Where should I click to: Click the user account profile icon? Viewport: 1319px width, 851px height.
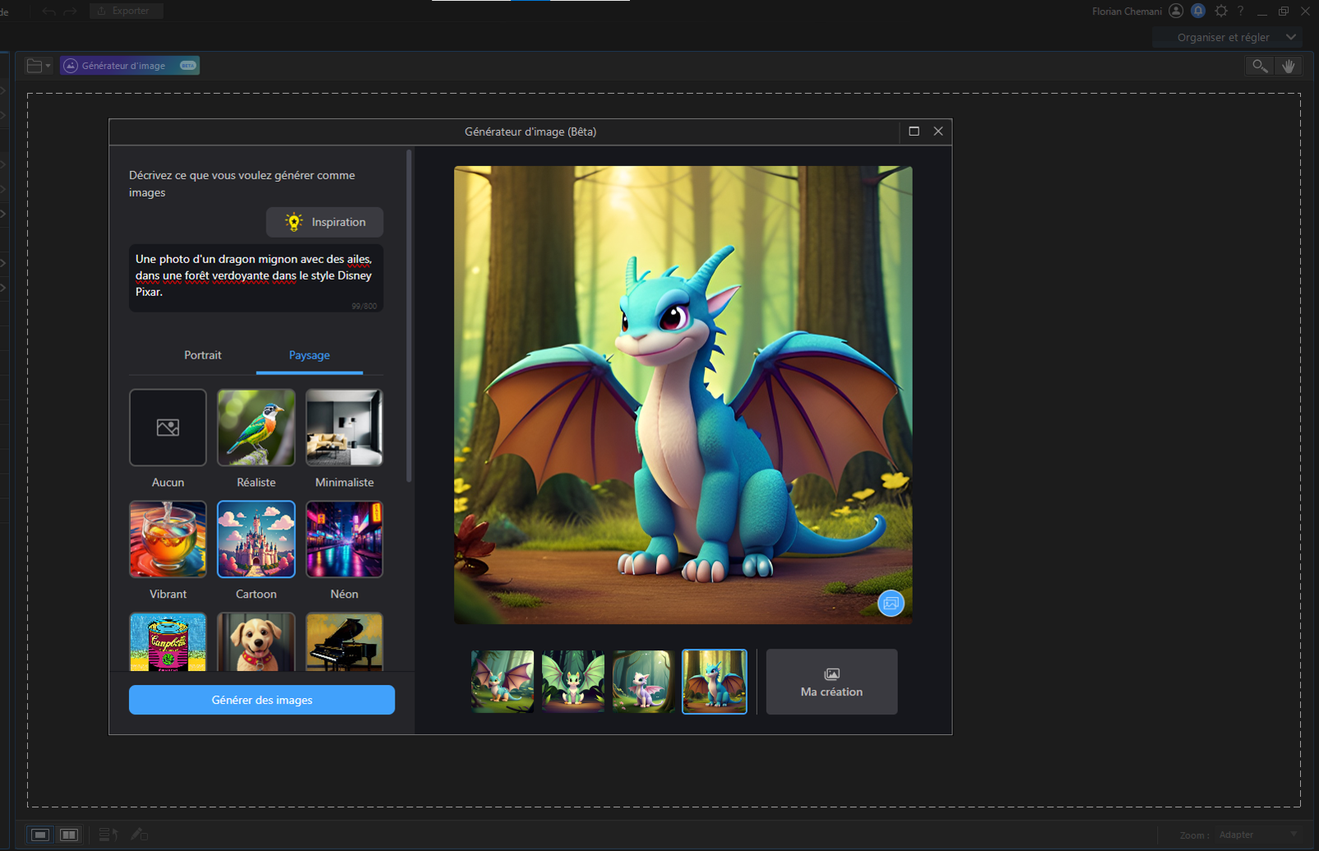(x=1176, y=11)
